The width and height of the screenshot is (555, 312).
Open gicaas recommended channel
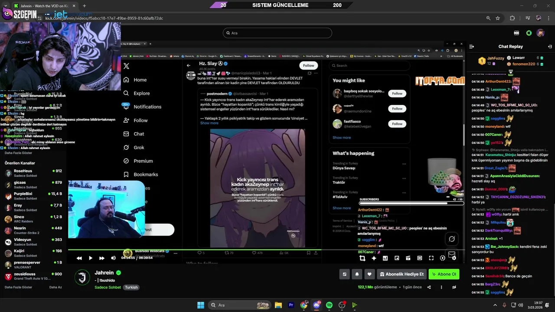pos(33,185)
